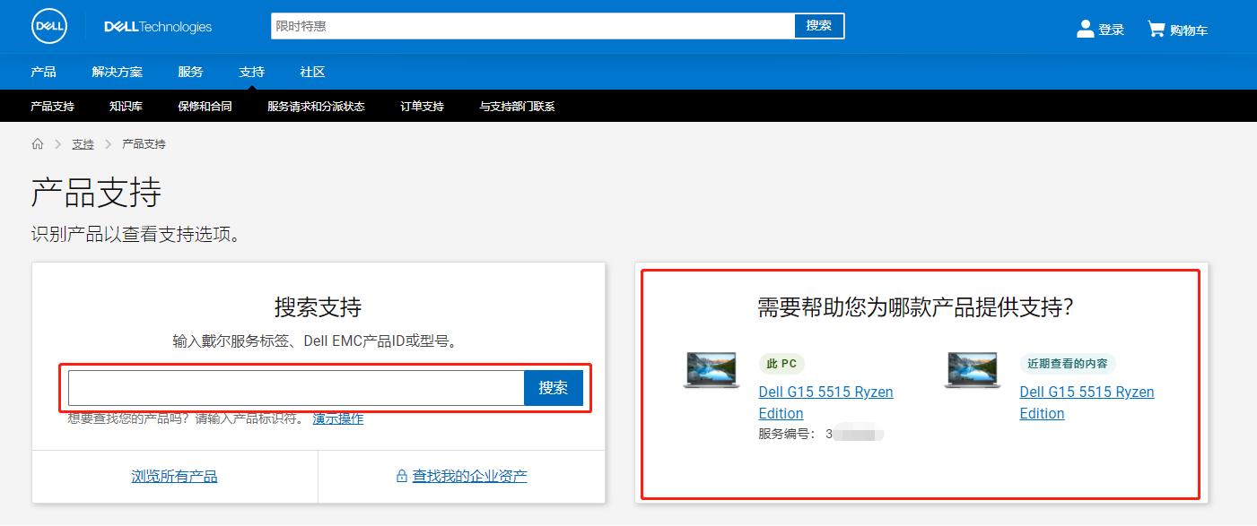The image size is (1257, 526).
Task: Click the Dell Technologies wordmark logo
Action: point(158,26)
